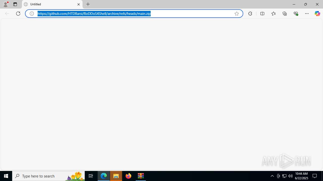The width and height of the screenshot is (323, 181).
Task: Switch to Microsoft Edge in taskbar
Action: pyautogui.click(x=104, y=176)
